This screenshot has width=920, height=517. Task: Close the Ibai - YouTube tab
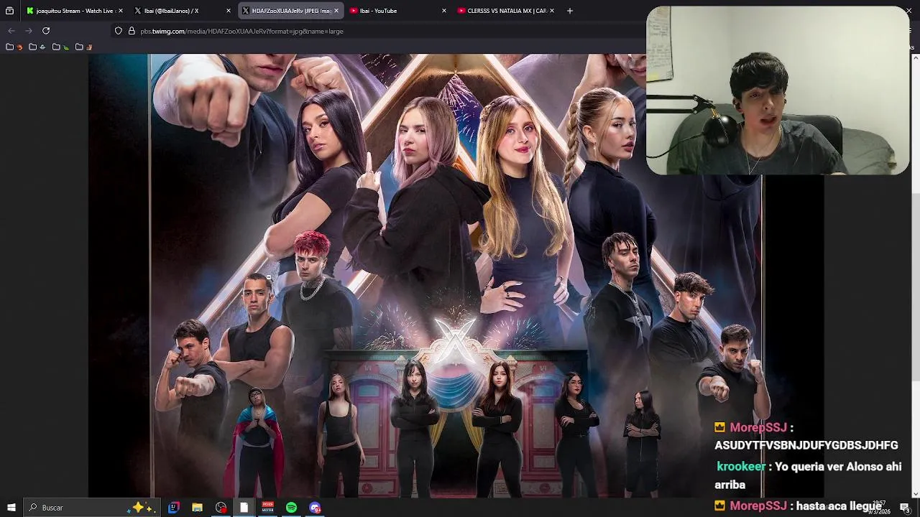[443, 11]
